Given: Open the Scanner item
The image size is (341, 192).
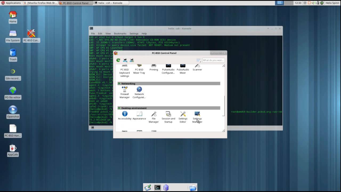Looking at the screenshot, I should (197, 68).
